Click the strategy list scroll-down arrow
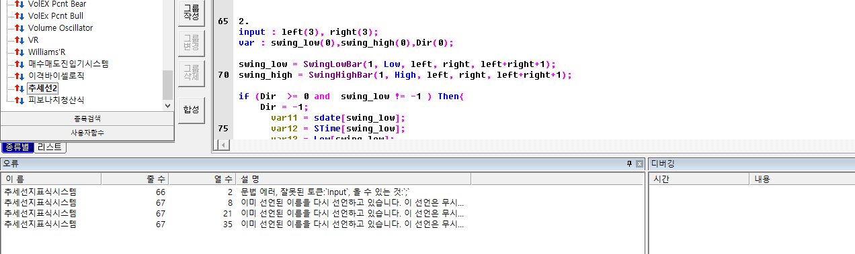 click(167, 105)
